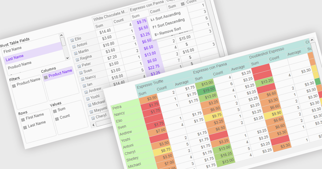
Task: Select Remove Sort menu entry
Action: tap(170, 31)
